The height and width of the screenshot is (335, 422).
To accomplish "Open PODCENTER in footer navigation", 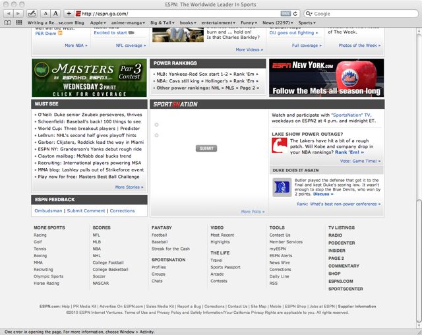I will (342, 243).
